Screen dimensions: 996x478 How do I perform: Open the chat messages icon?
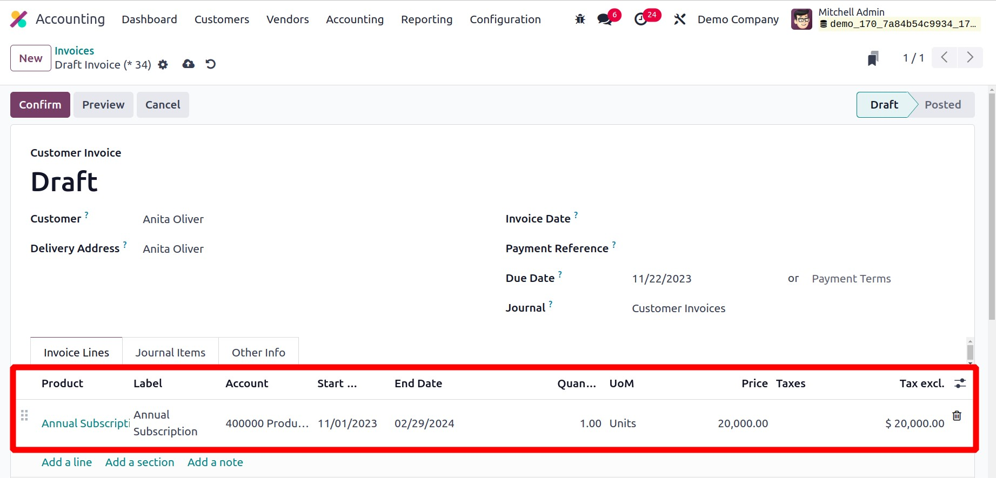tap(605, 19)
